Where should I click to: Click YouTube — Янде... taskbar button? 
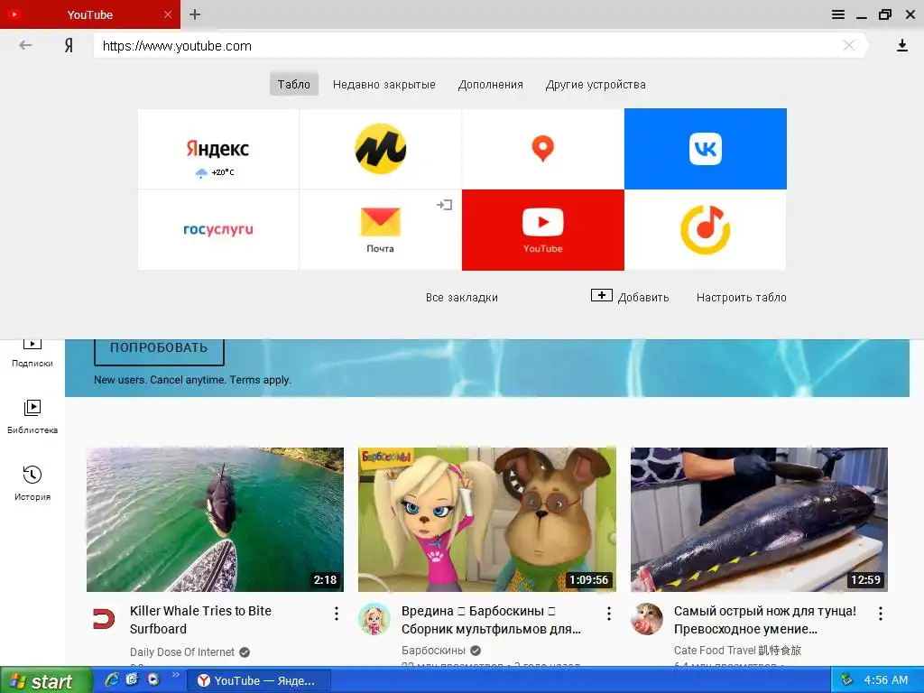[259, 680]
